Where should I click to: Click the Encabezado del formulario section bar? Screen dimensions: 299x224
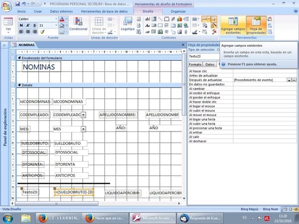pos(99,58)
